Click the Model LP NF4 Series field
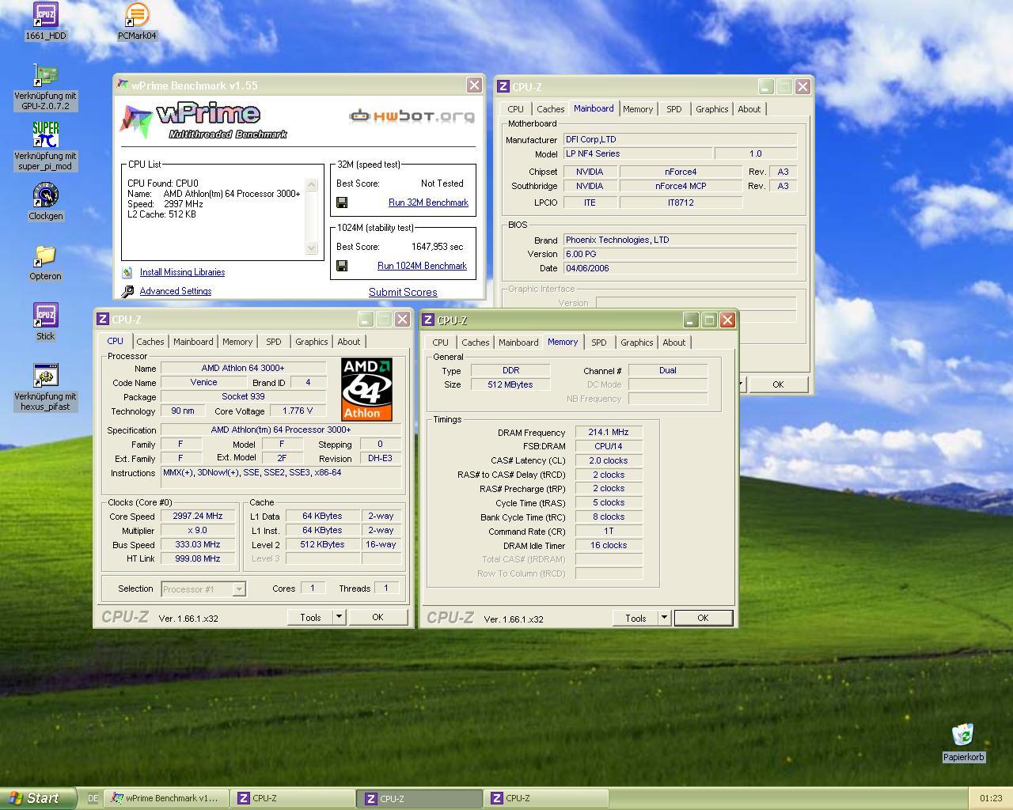The width and height of the screenshot is (1013, 810). click(637, 153)
